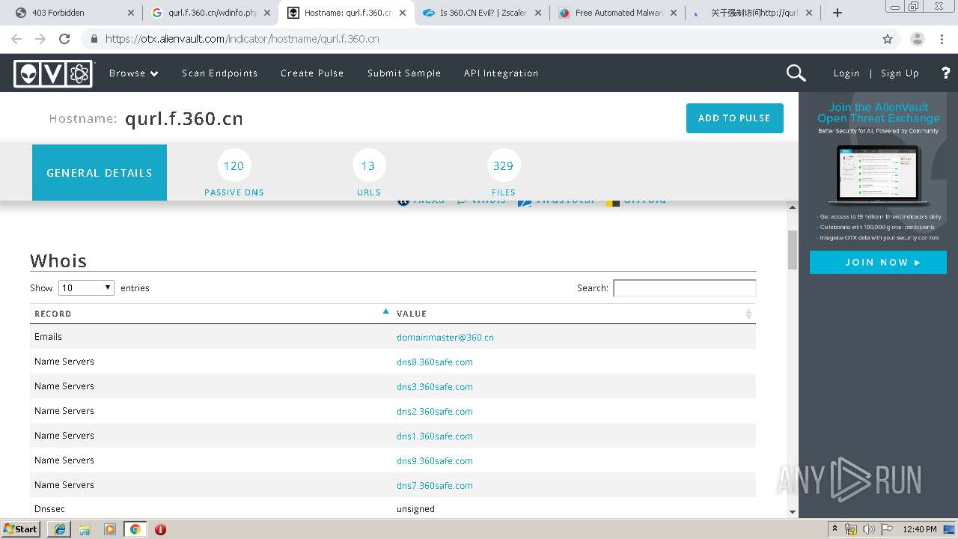Click the qurl.f.360.cn hostname title
The image size is (958, 539).
184,118
